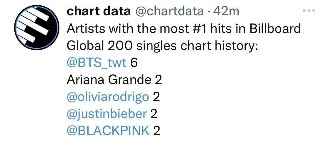Click the number 6 beside @BTS_twt
The height and width of the screenshot is (143, 331).
134,63
